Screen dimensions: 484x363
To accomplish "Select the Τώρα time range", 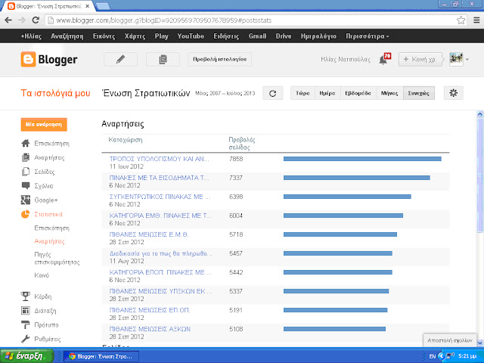I will pyautogui.click(x=302, y=93).
